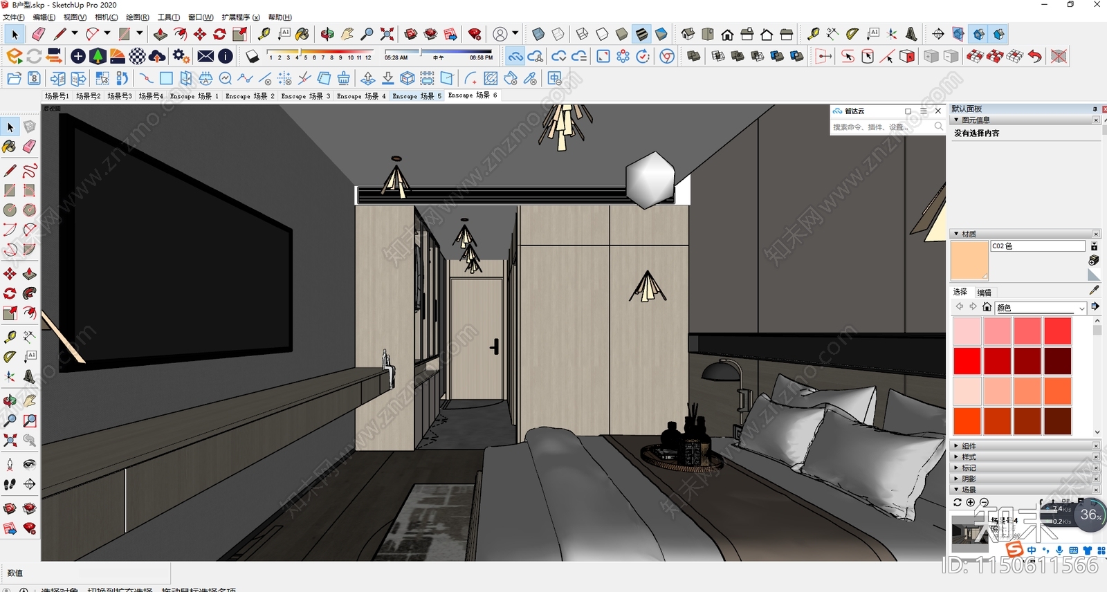1107x592 pixels.
Task: Click the Sample Paint eyedropper in materials panel
Action: coord(1094,290)
